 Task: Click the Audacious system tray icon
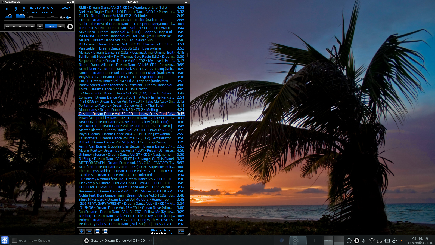[x=356, y=240]
